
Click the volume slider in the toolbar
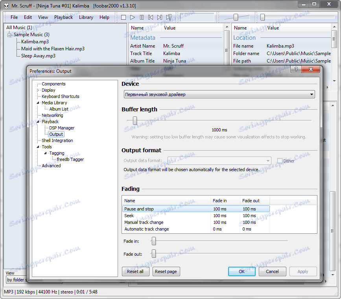[x=236, y=17]
